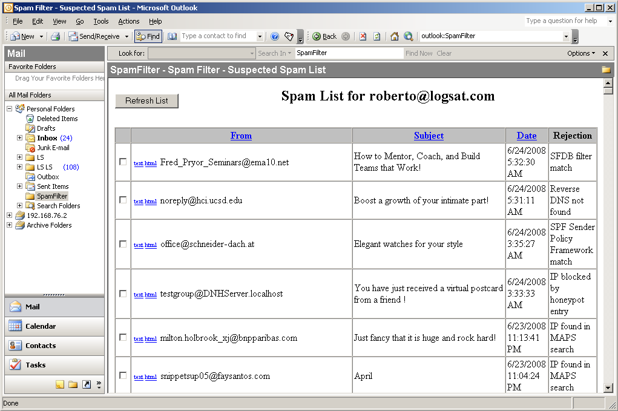Switch to the Mail pane
The image size is (618, 411).
click(54, 307)
